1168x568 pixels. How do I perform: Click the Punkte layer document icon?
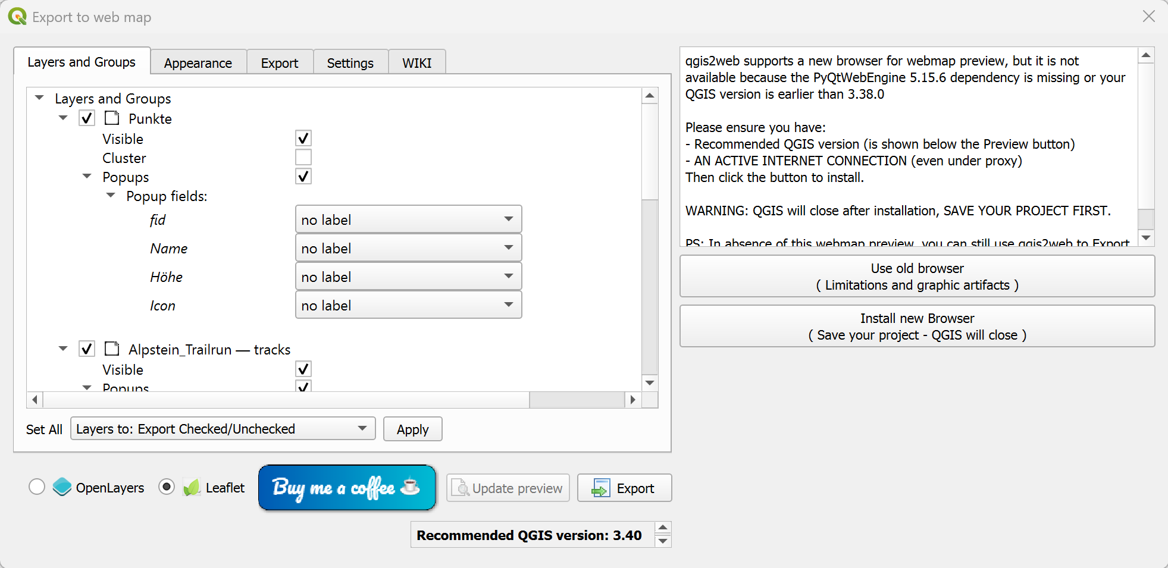click(x=111, y=118)
